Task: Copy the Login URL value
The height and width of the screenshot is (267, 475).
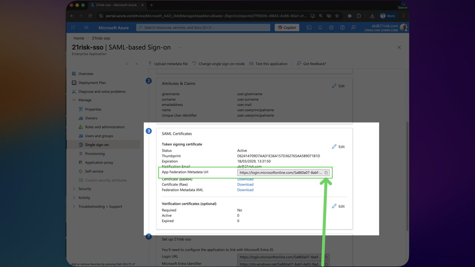Action: click(x=326, y=257)
